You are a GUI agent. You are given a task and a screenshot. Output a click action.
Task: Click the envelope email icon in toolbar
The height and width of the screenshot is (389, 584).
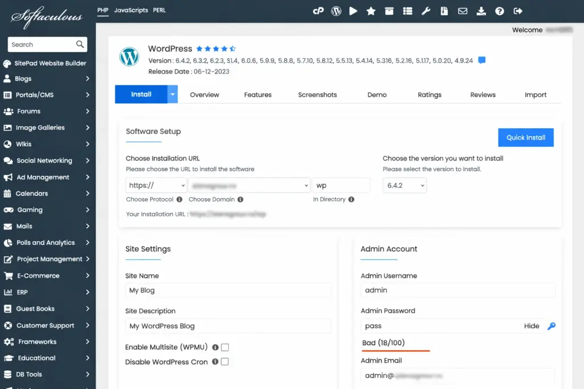coord(463,11)
